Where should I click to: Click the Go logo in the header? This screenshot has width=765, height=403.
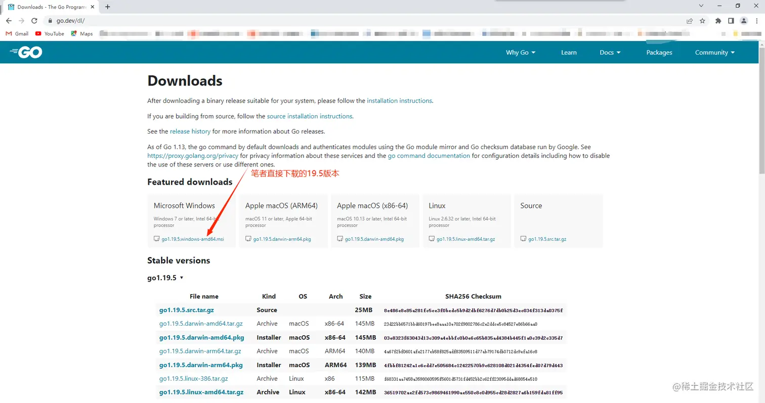(x=26, y=52)
